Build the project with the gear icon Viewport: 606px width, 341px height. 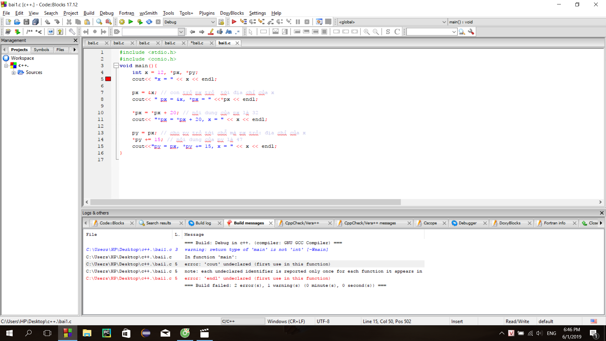point(122,22)
